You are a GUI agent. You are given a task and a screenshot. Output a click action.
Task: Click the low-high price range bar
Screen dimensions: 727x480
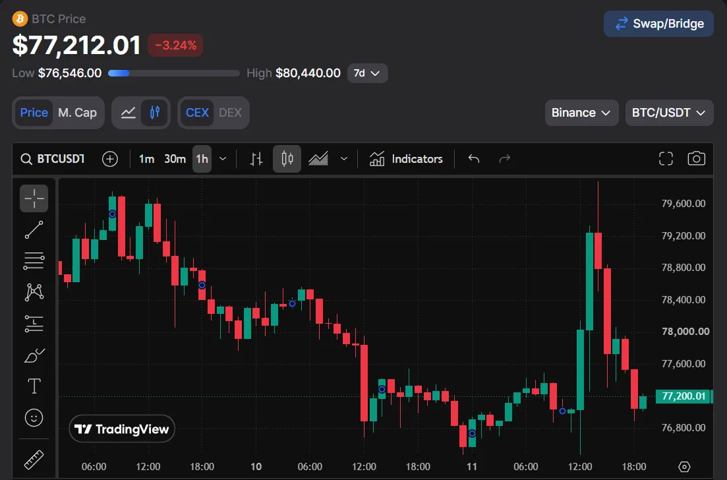pyautogui.click(x=174, y=73)
